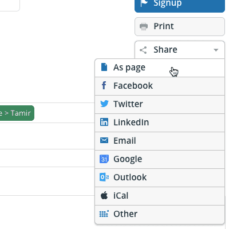Select Twitter from the share menu

pyautogui.click(x=160, y=104)
